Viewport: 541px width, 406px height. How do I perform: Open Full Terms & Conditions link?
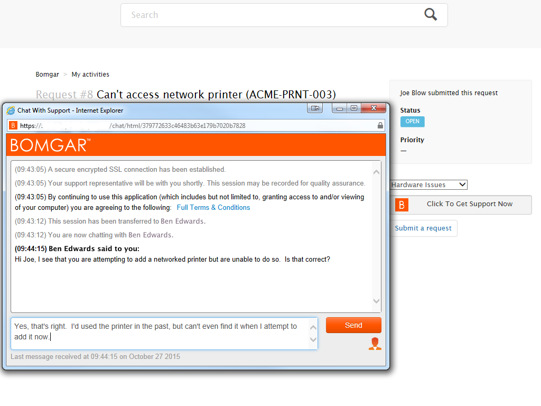pyautogui.click(x=213, y=207)
